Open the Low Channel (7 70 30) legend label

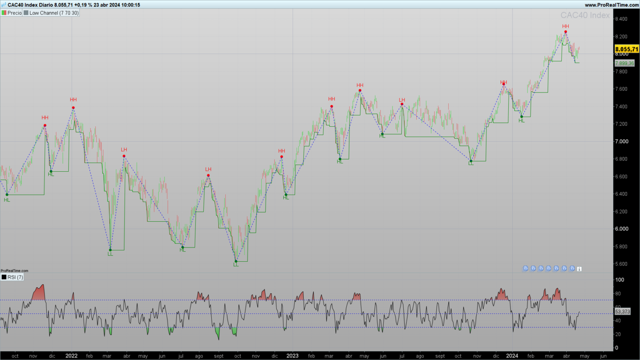(54, 13)
